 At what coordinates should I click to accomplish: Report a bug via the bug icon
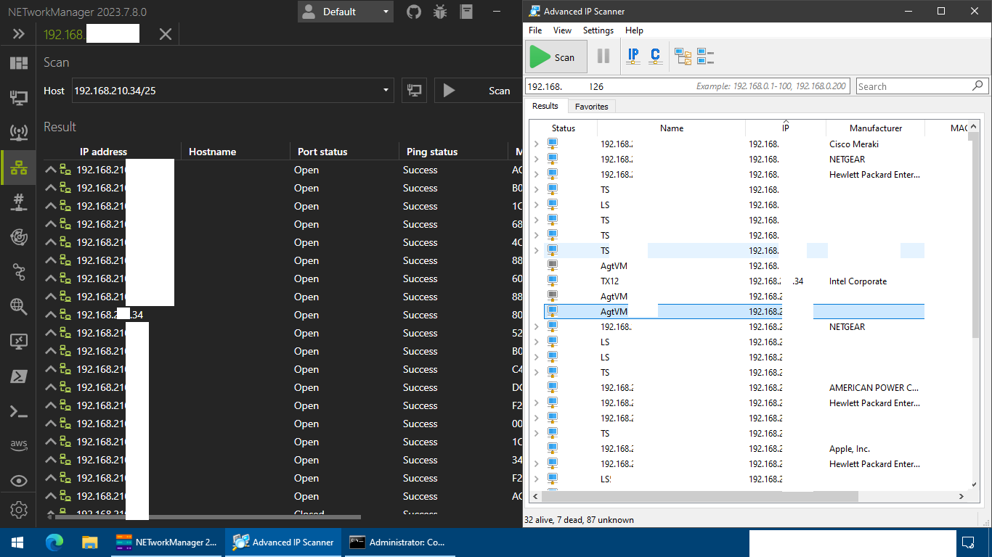[439, 12]
